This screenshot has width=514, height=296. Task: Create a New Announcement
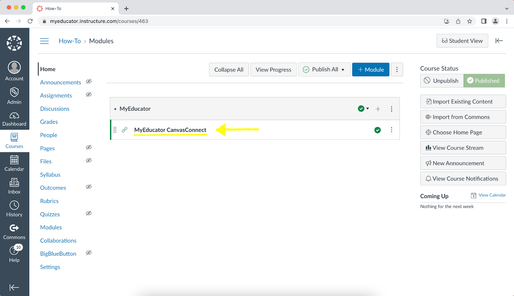pyautogui.click(x=463, y=163)
